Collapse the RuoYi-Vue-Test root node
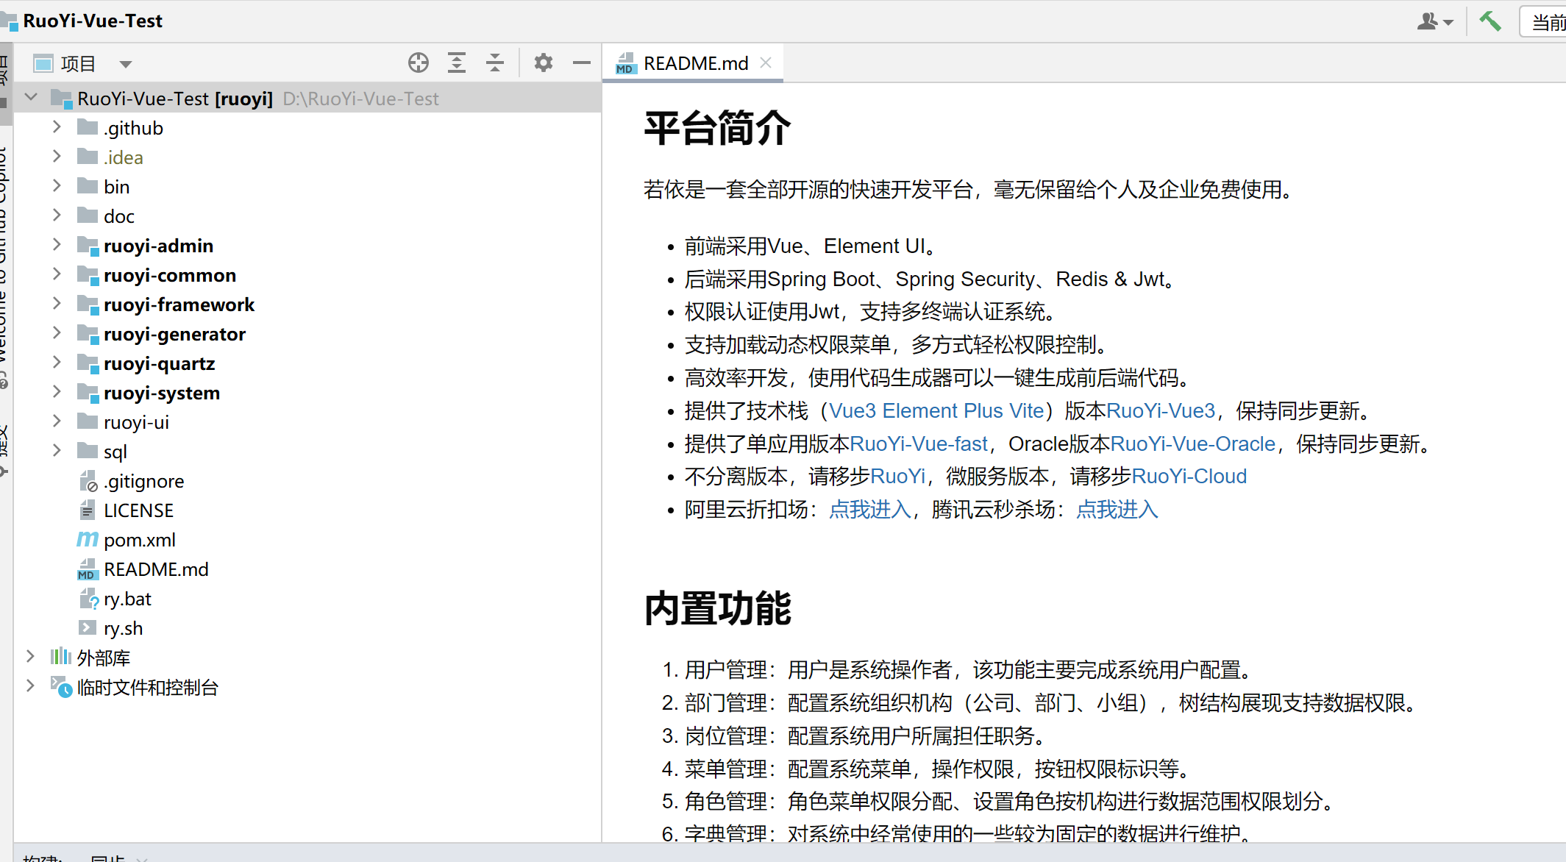 (x=31, y=98)
